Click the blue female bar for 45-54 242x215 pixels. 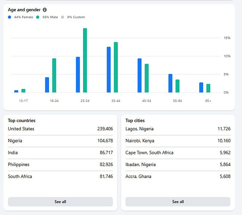tap(140, 75)
